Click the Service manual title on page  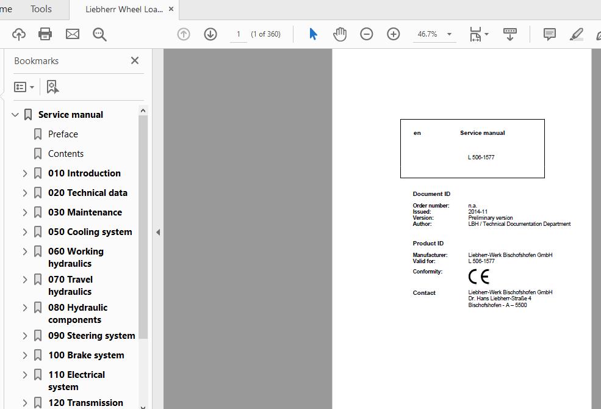pos(482,133)
